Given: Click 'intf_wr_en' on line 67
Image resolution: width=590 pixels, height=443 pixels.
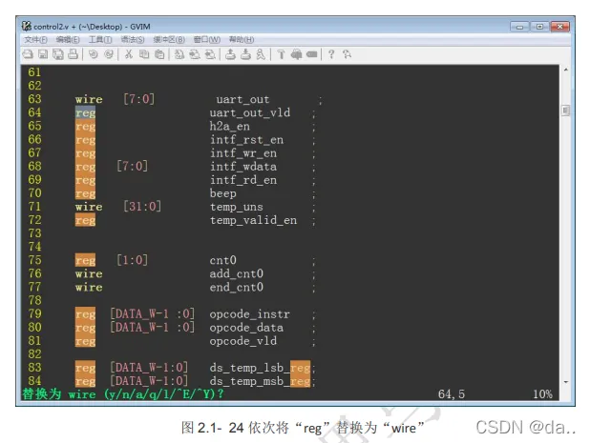Looking at the screenshot, I should (x=243, y=153).
